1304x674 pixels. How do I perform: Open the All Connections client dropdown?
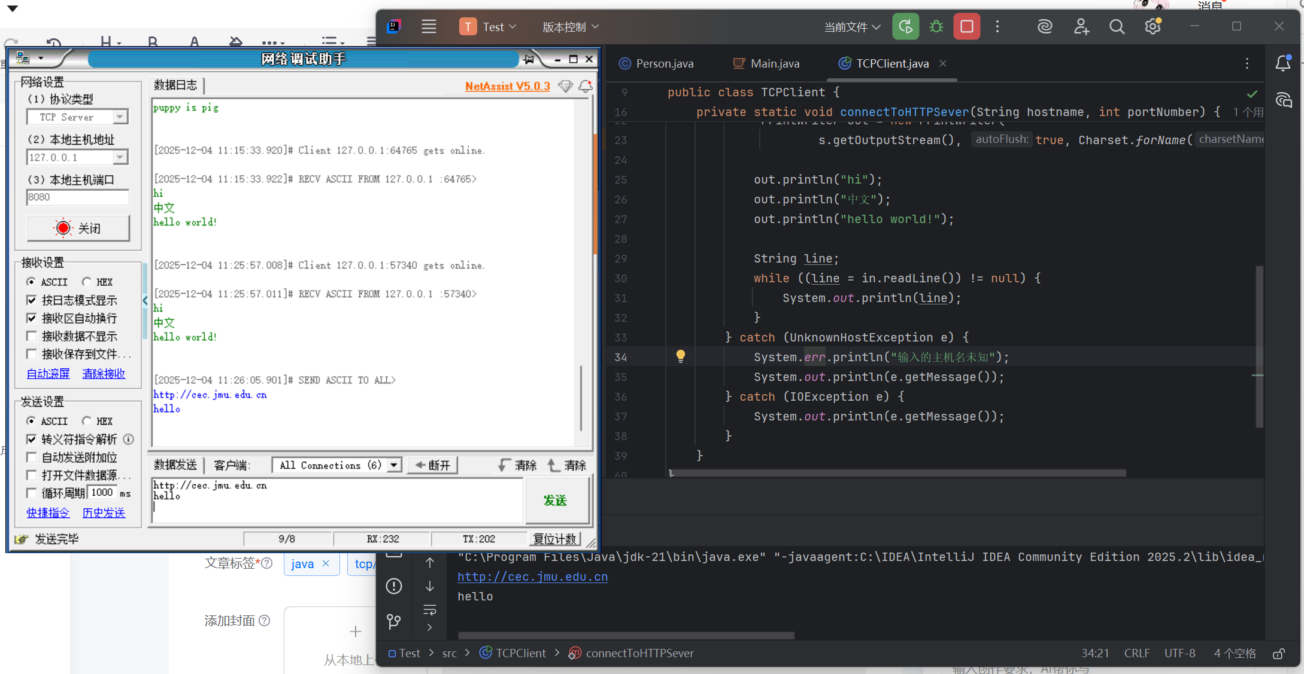click(x=394, y=465)
